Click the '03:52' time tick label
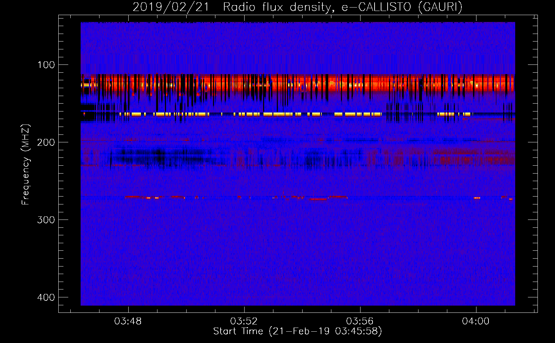This screenshot has height=343, width=555. 244,321
